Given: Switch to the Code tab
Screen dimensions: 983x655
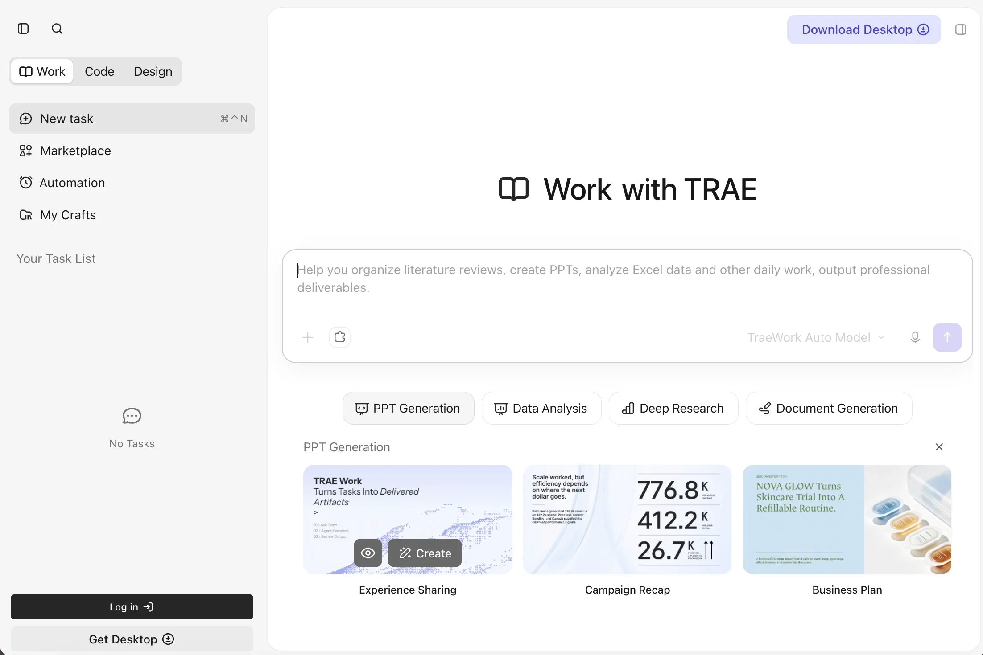Looking at the screenshot, I should [x=99, y=71].
